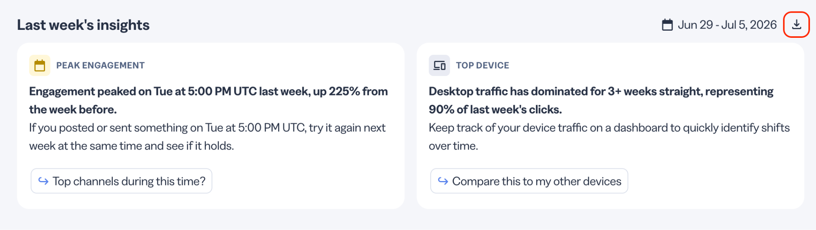This screenshot has height=230, width=816.
Task: Click the TOP DEVICE label
Action: (x=483, y=65)
